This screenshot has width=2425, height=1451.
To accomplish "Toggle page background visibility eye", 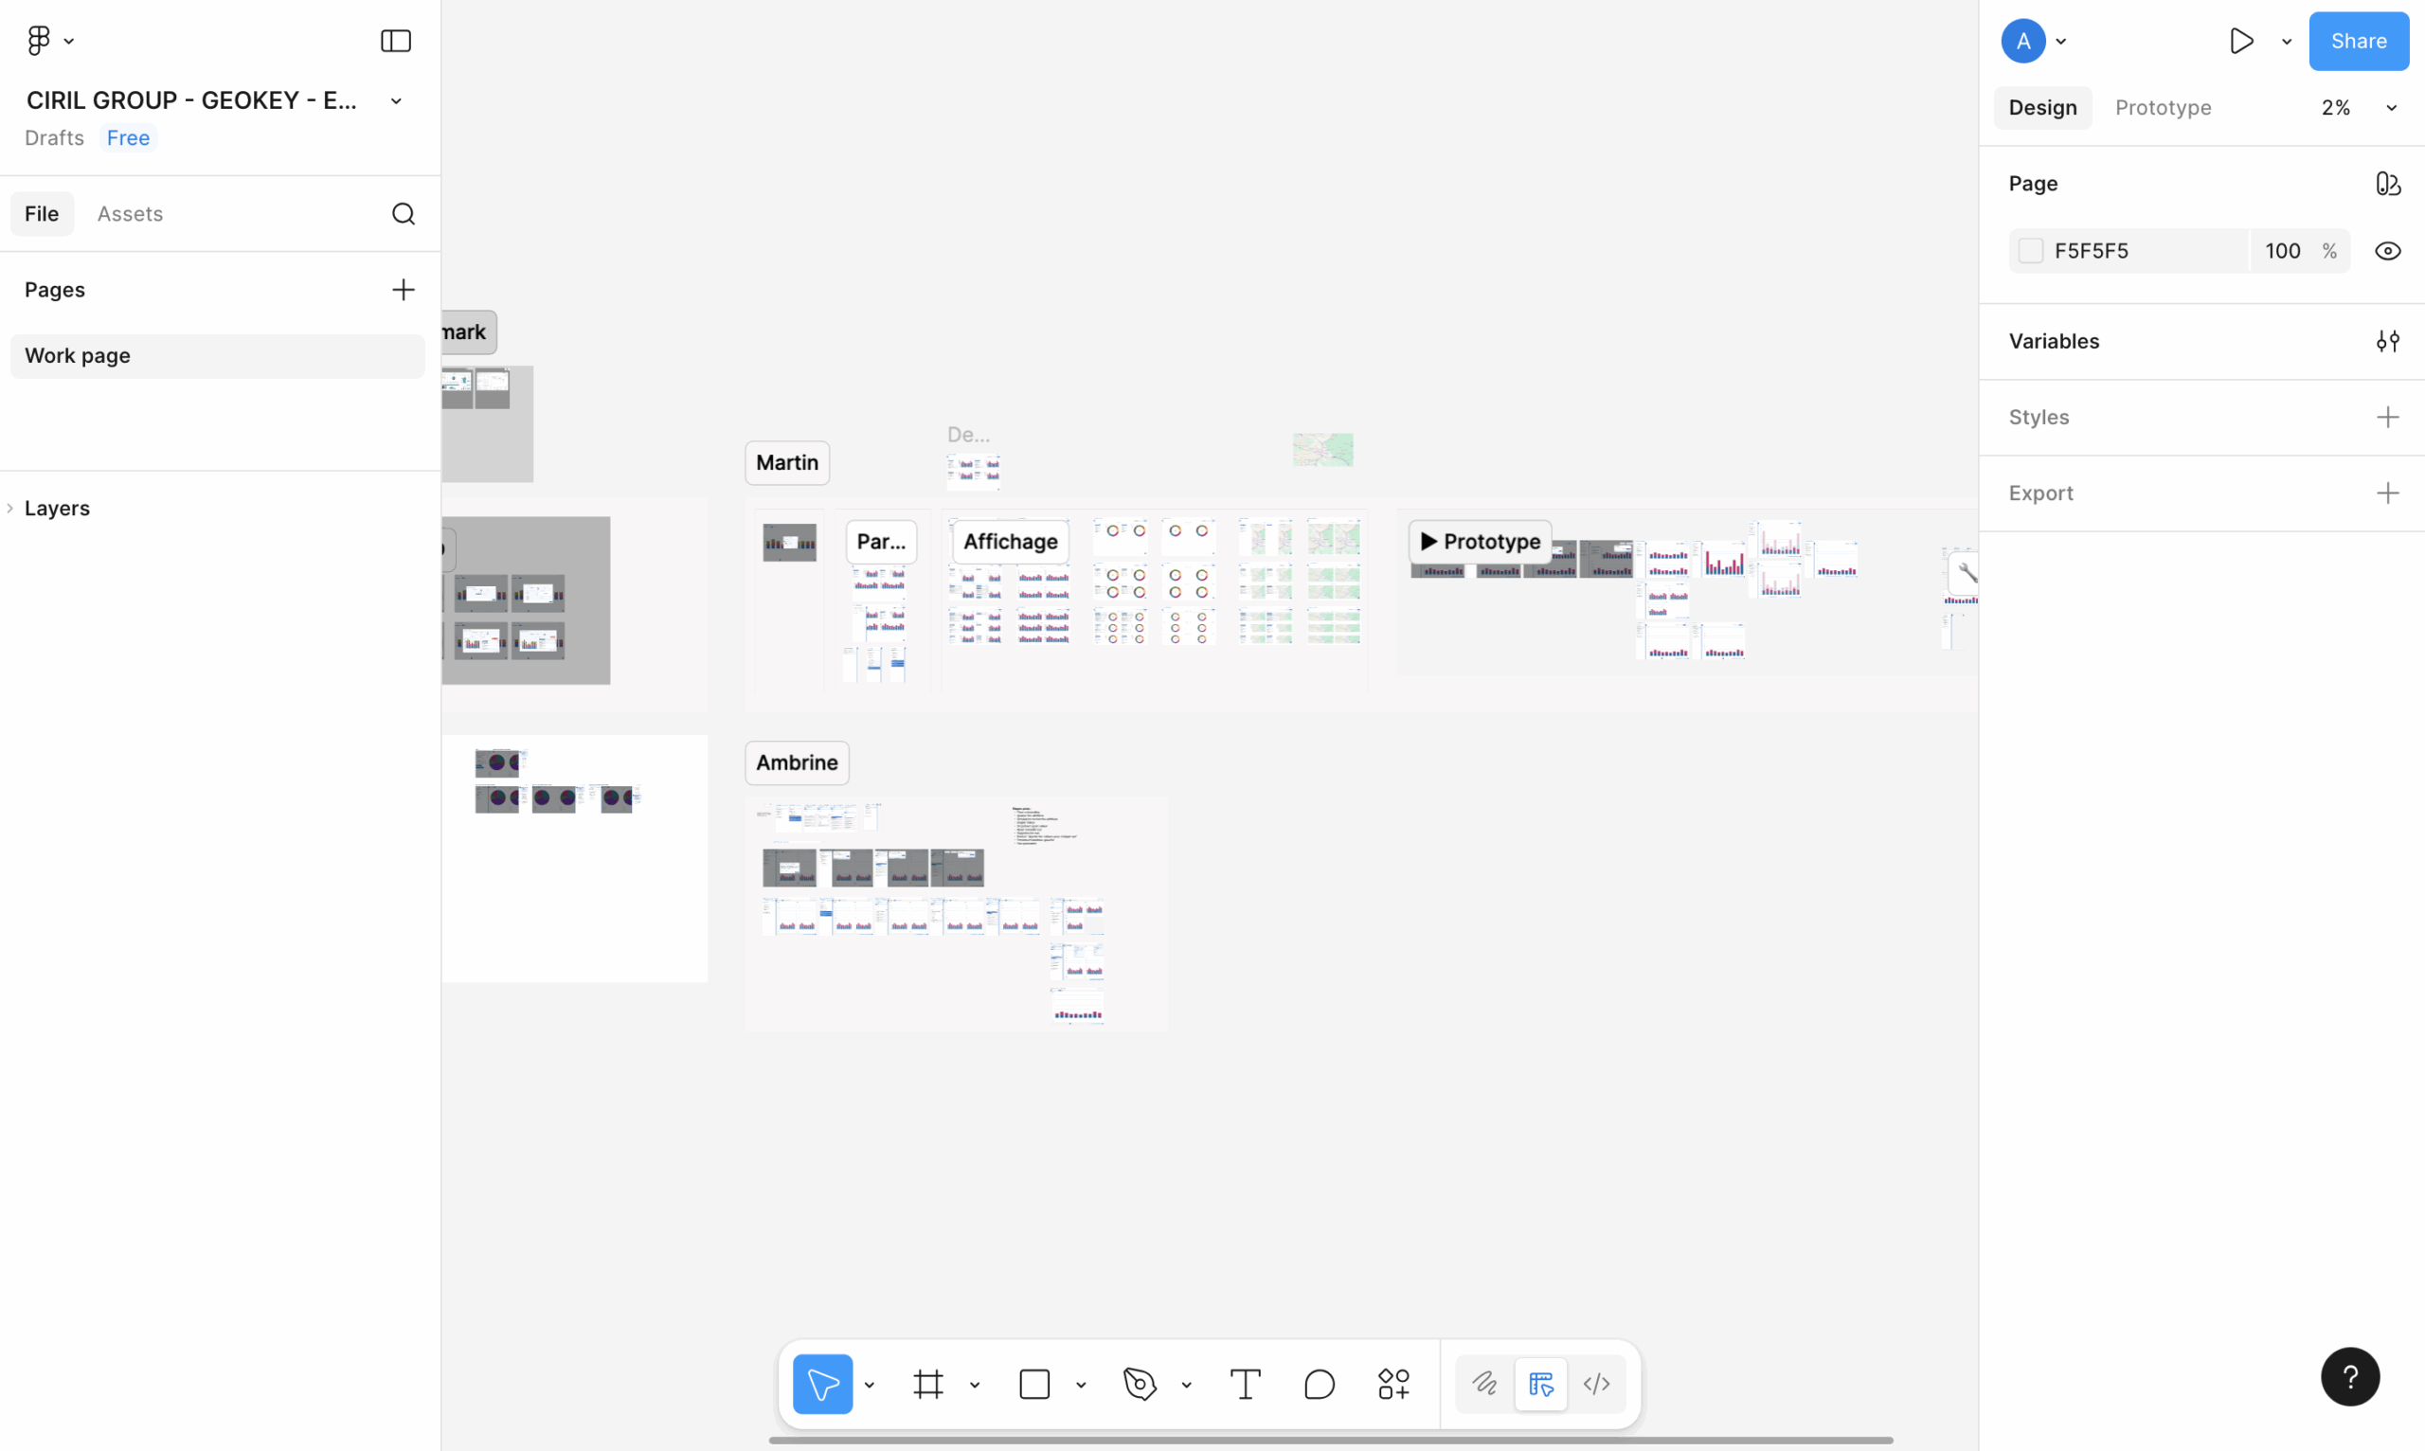I will pyautogui.click(x=2387, y=251).
